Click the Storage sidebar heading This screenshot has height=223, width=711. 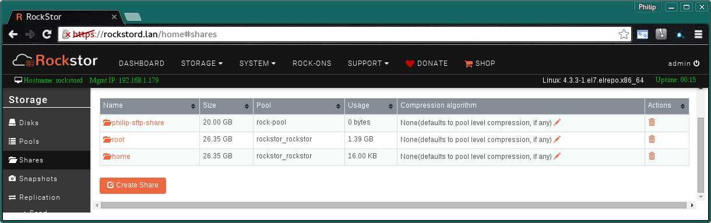click(28, 100)
